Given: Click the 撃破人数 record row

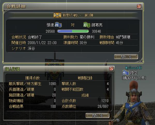Looking at the screenshot, I should (85, 84).
